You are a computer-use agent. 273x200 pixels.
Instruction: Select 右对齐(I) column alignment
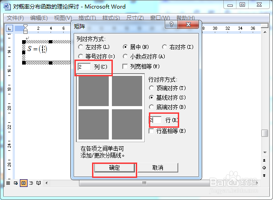178,47
